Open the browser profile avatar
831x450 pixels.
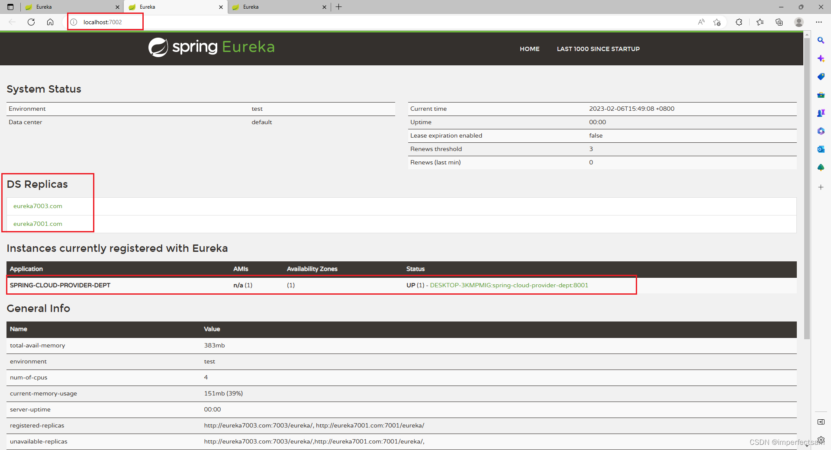(799, 22)
